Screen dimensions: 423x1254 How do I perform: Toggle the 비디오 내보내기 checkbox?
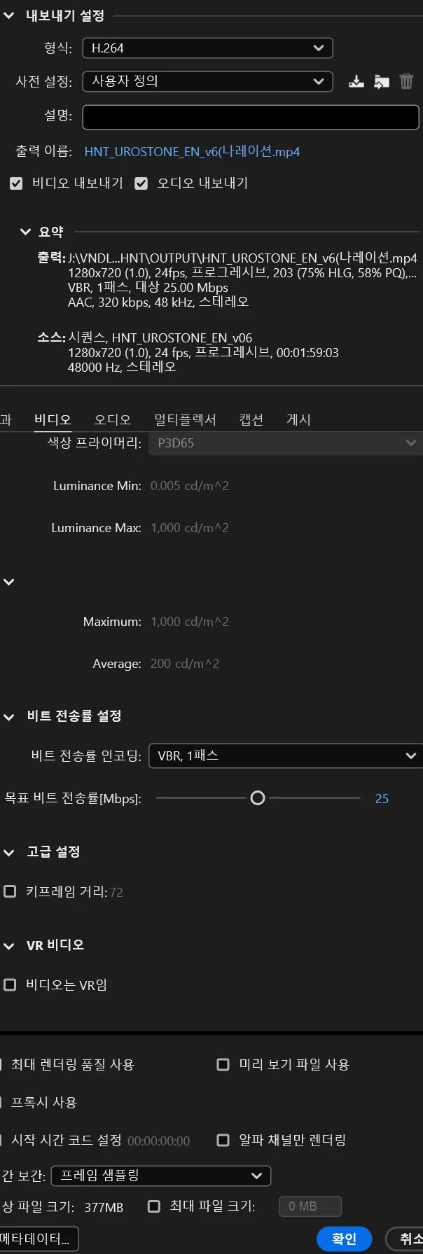coord(15,183)
